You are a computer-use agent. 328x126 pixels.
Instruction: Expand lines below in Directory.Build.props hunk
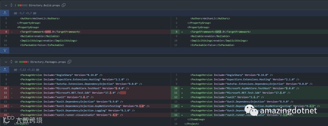[x=5, y=50]
